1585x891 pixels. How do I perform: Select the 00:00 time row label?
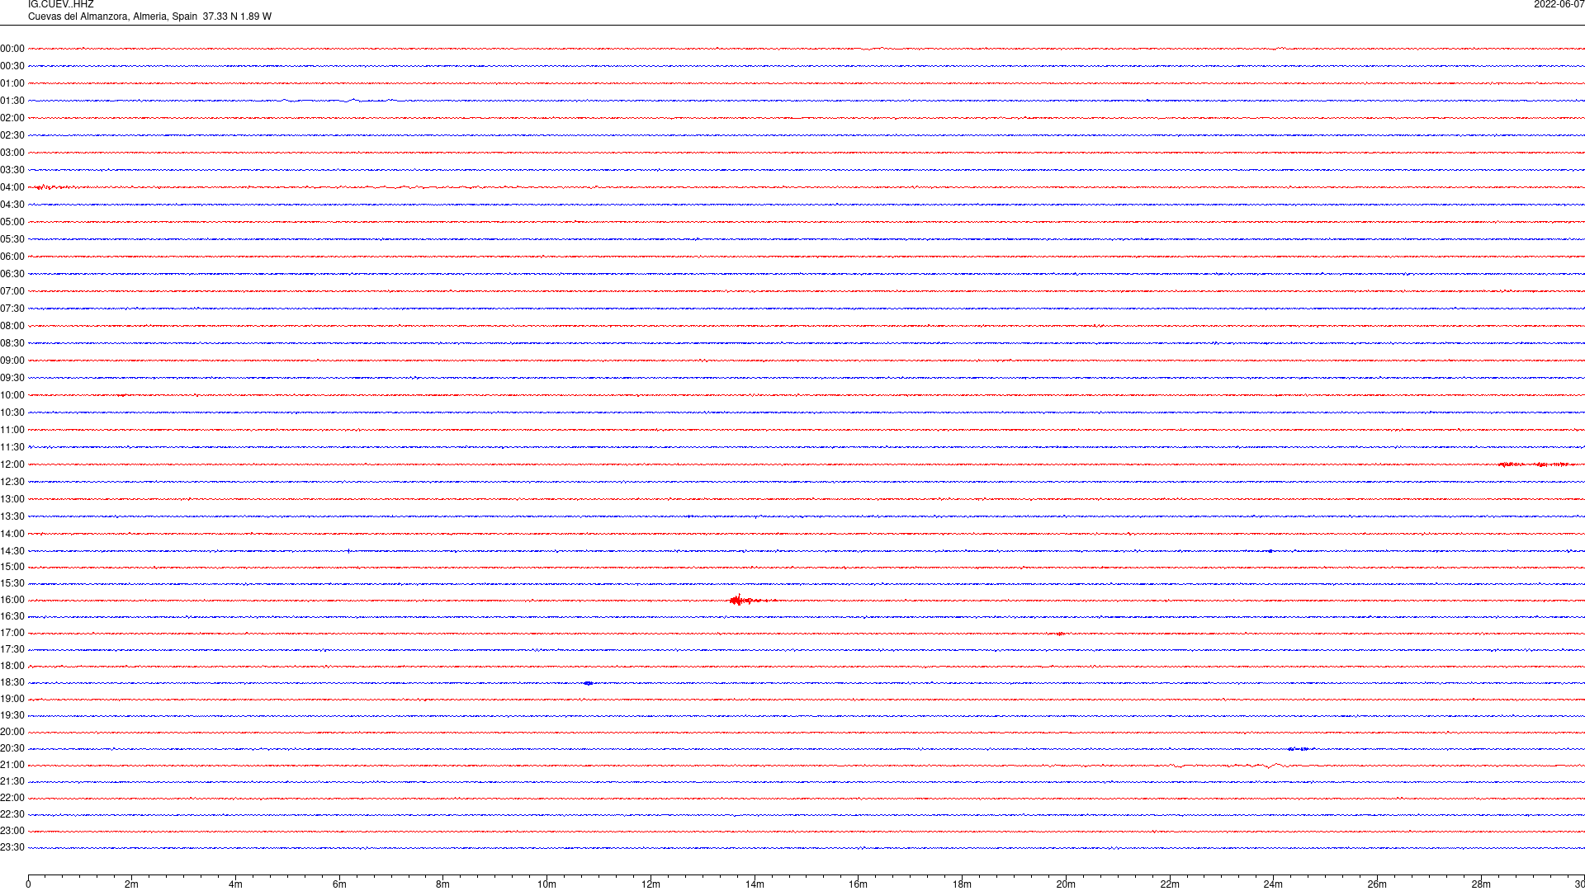12,49
